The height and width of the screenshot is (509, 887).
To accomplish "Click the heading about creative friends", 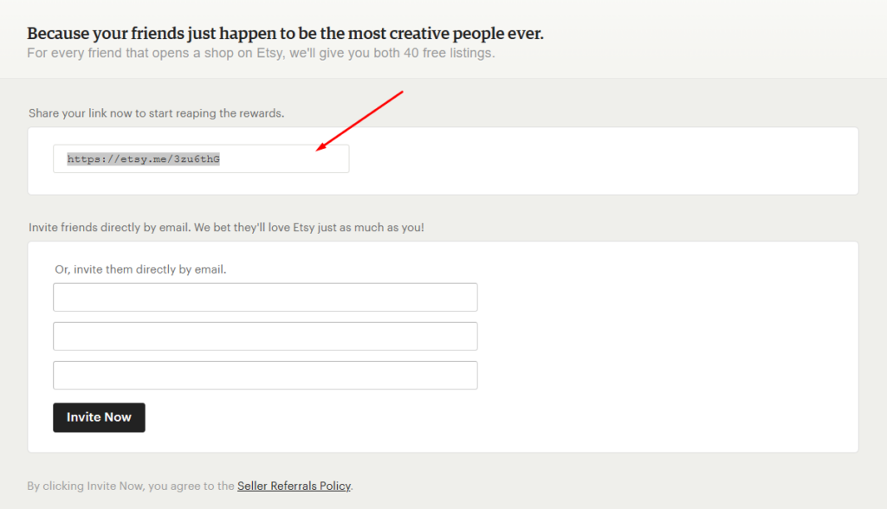I will [285, 34].
